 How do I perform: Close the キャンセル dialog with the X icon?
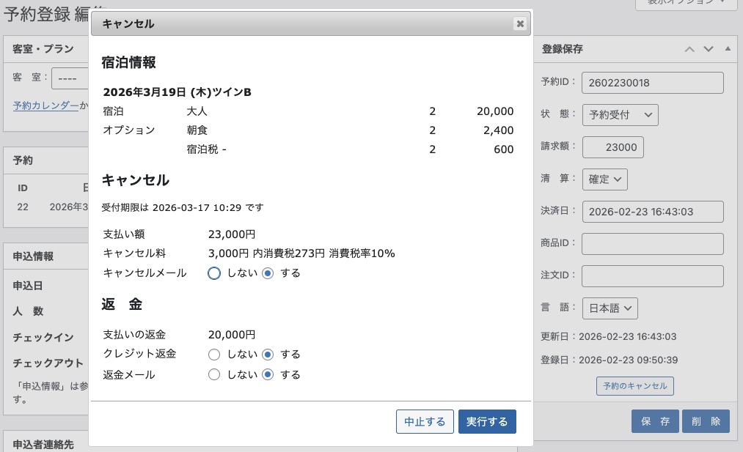click(x=520, y=24)
